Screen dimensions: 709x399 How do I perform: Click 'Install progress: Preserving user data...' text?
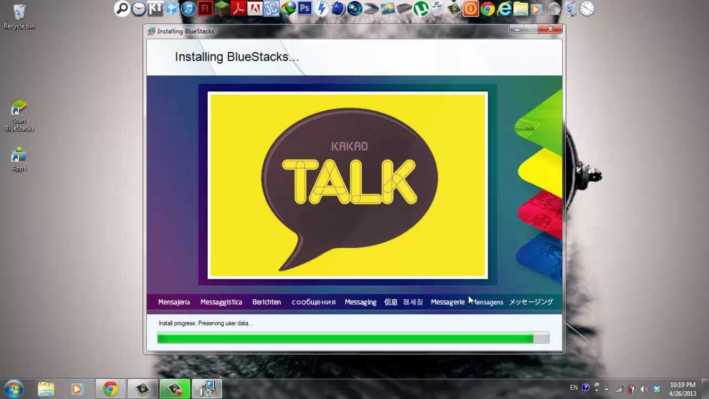pyautogui.click(x=205, y=323)
